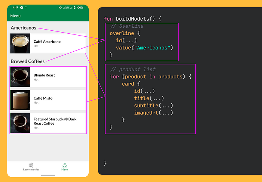
Task: Click the value("Americanos") code line
Action: 144,48
